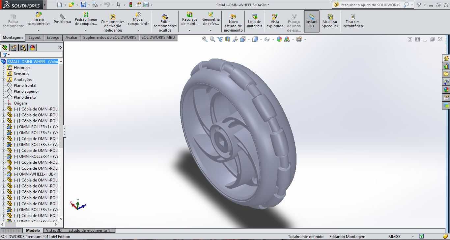450x240 pixels.
Task: Open the Vistas 3D tab
Action: click(54, 230)
